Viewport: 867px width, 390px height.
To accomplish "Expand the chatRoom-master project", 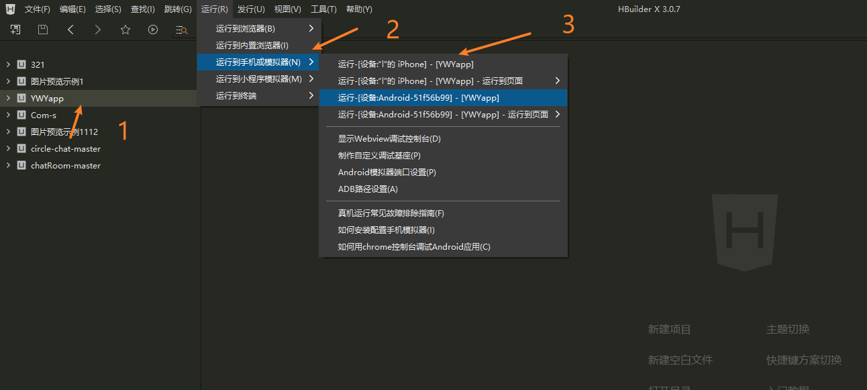I will (8, 165).
